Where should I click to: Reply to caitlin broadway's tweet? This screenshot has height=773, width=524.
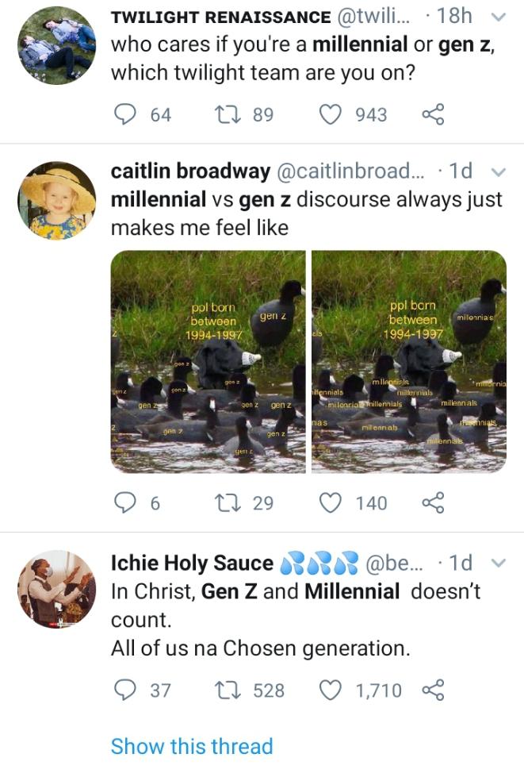(125, 502)
